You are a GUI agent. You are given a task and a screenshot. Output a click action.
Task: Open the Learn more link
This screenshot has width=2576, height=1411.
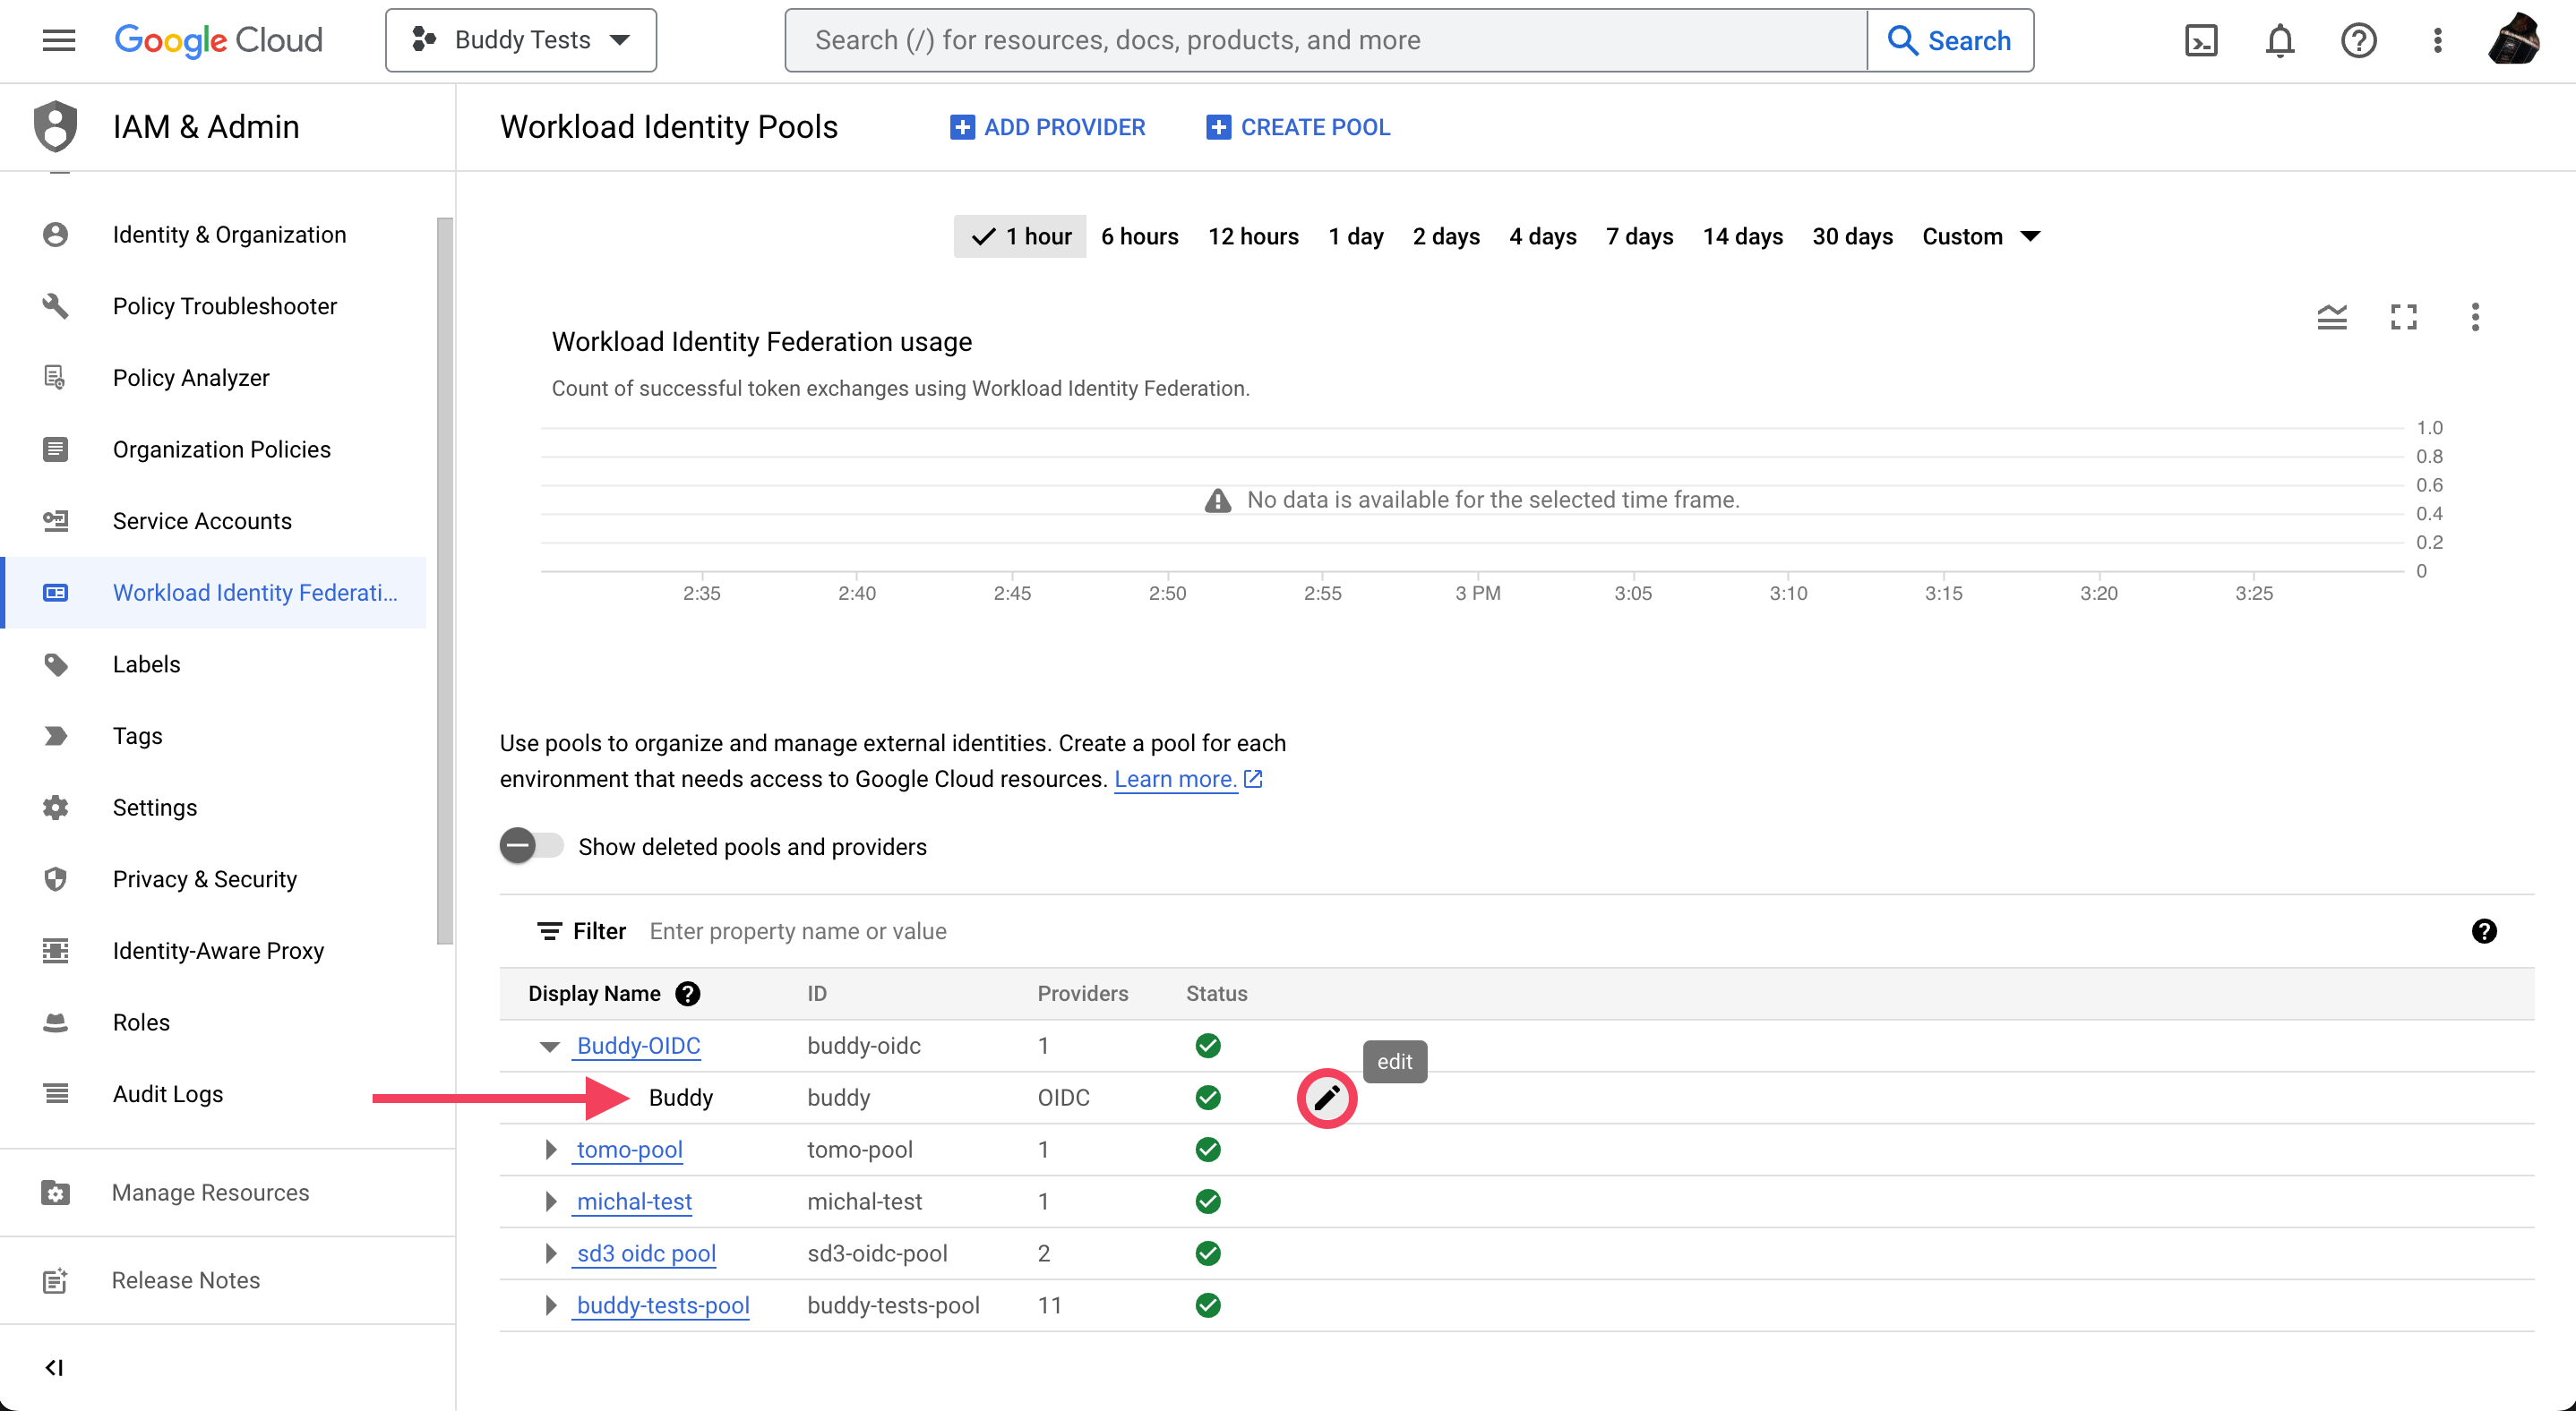[x=1188, y=778]
